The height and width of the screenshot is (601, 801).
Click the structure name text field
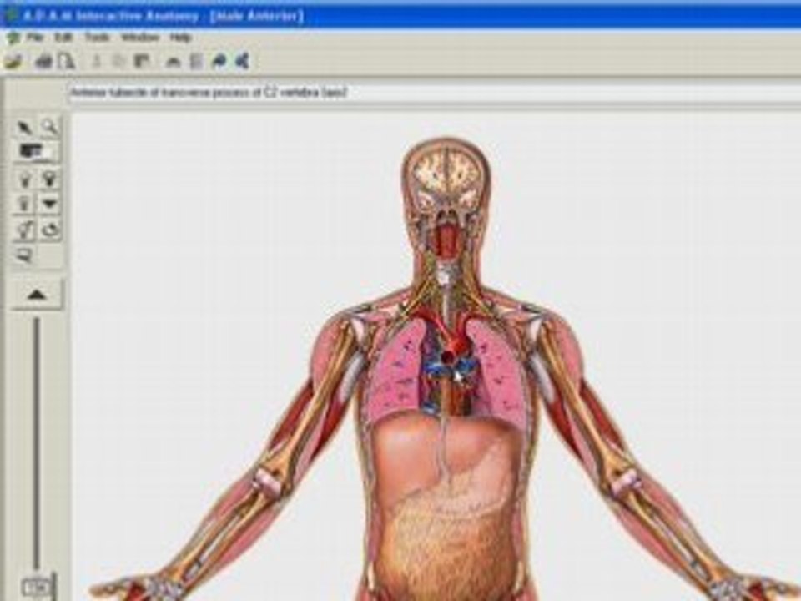(434, 93)
